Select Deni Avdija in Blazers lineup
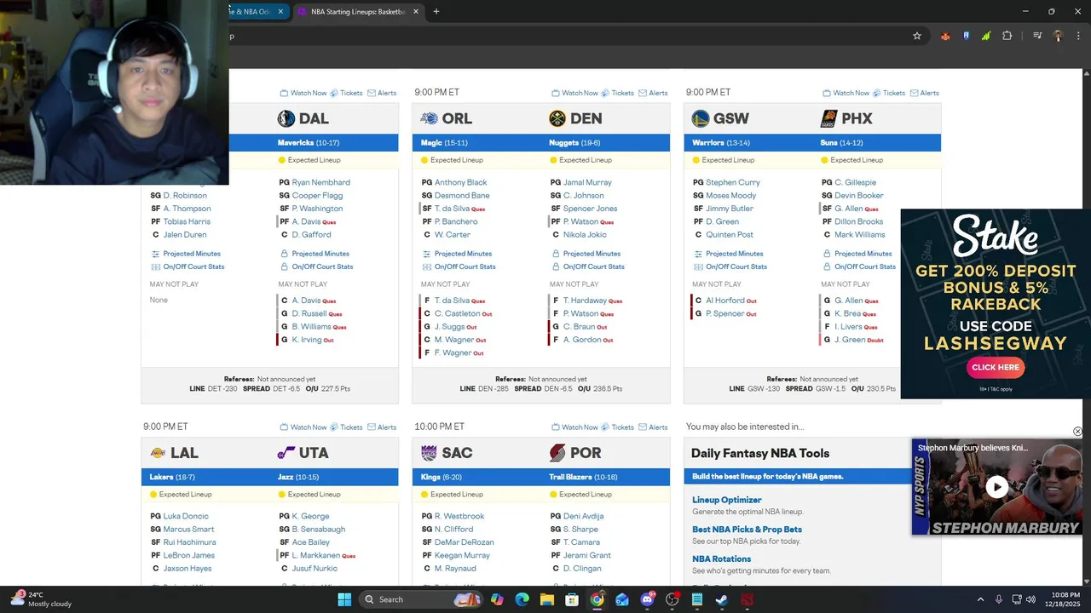 click(584, 516)
